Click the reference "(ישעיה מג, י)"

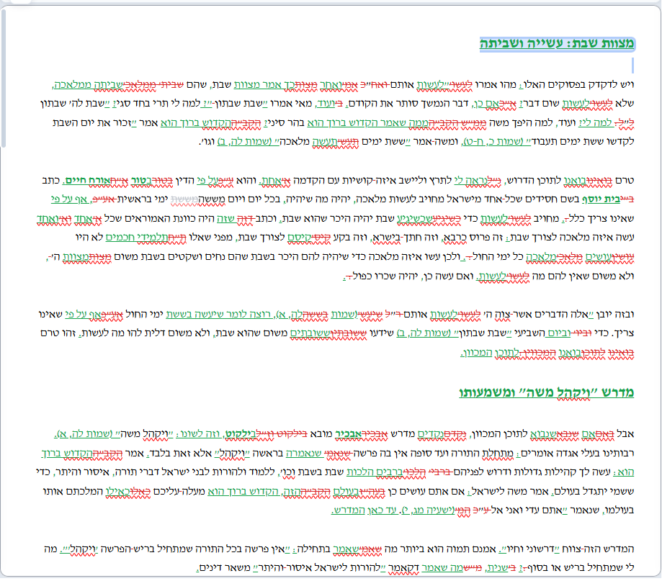pyautogui.click(x=427, y=510)
